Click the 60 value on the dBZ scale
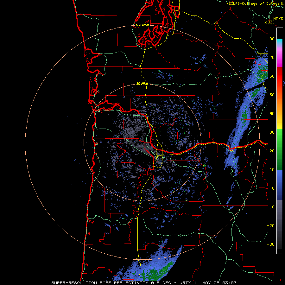This screenshot has width=285, height=285. tap(272, 76)
